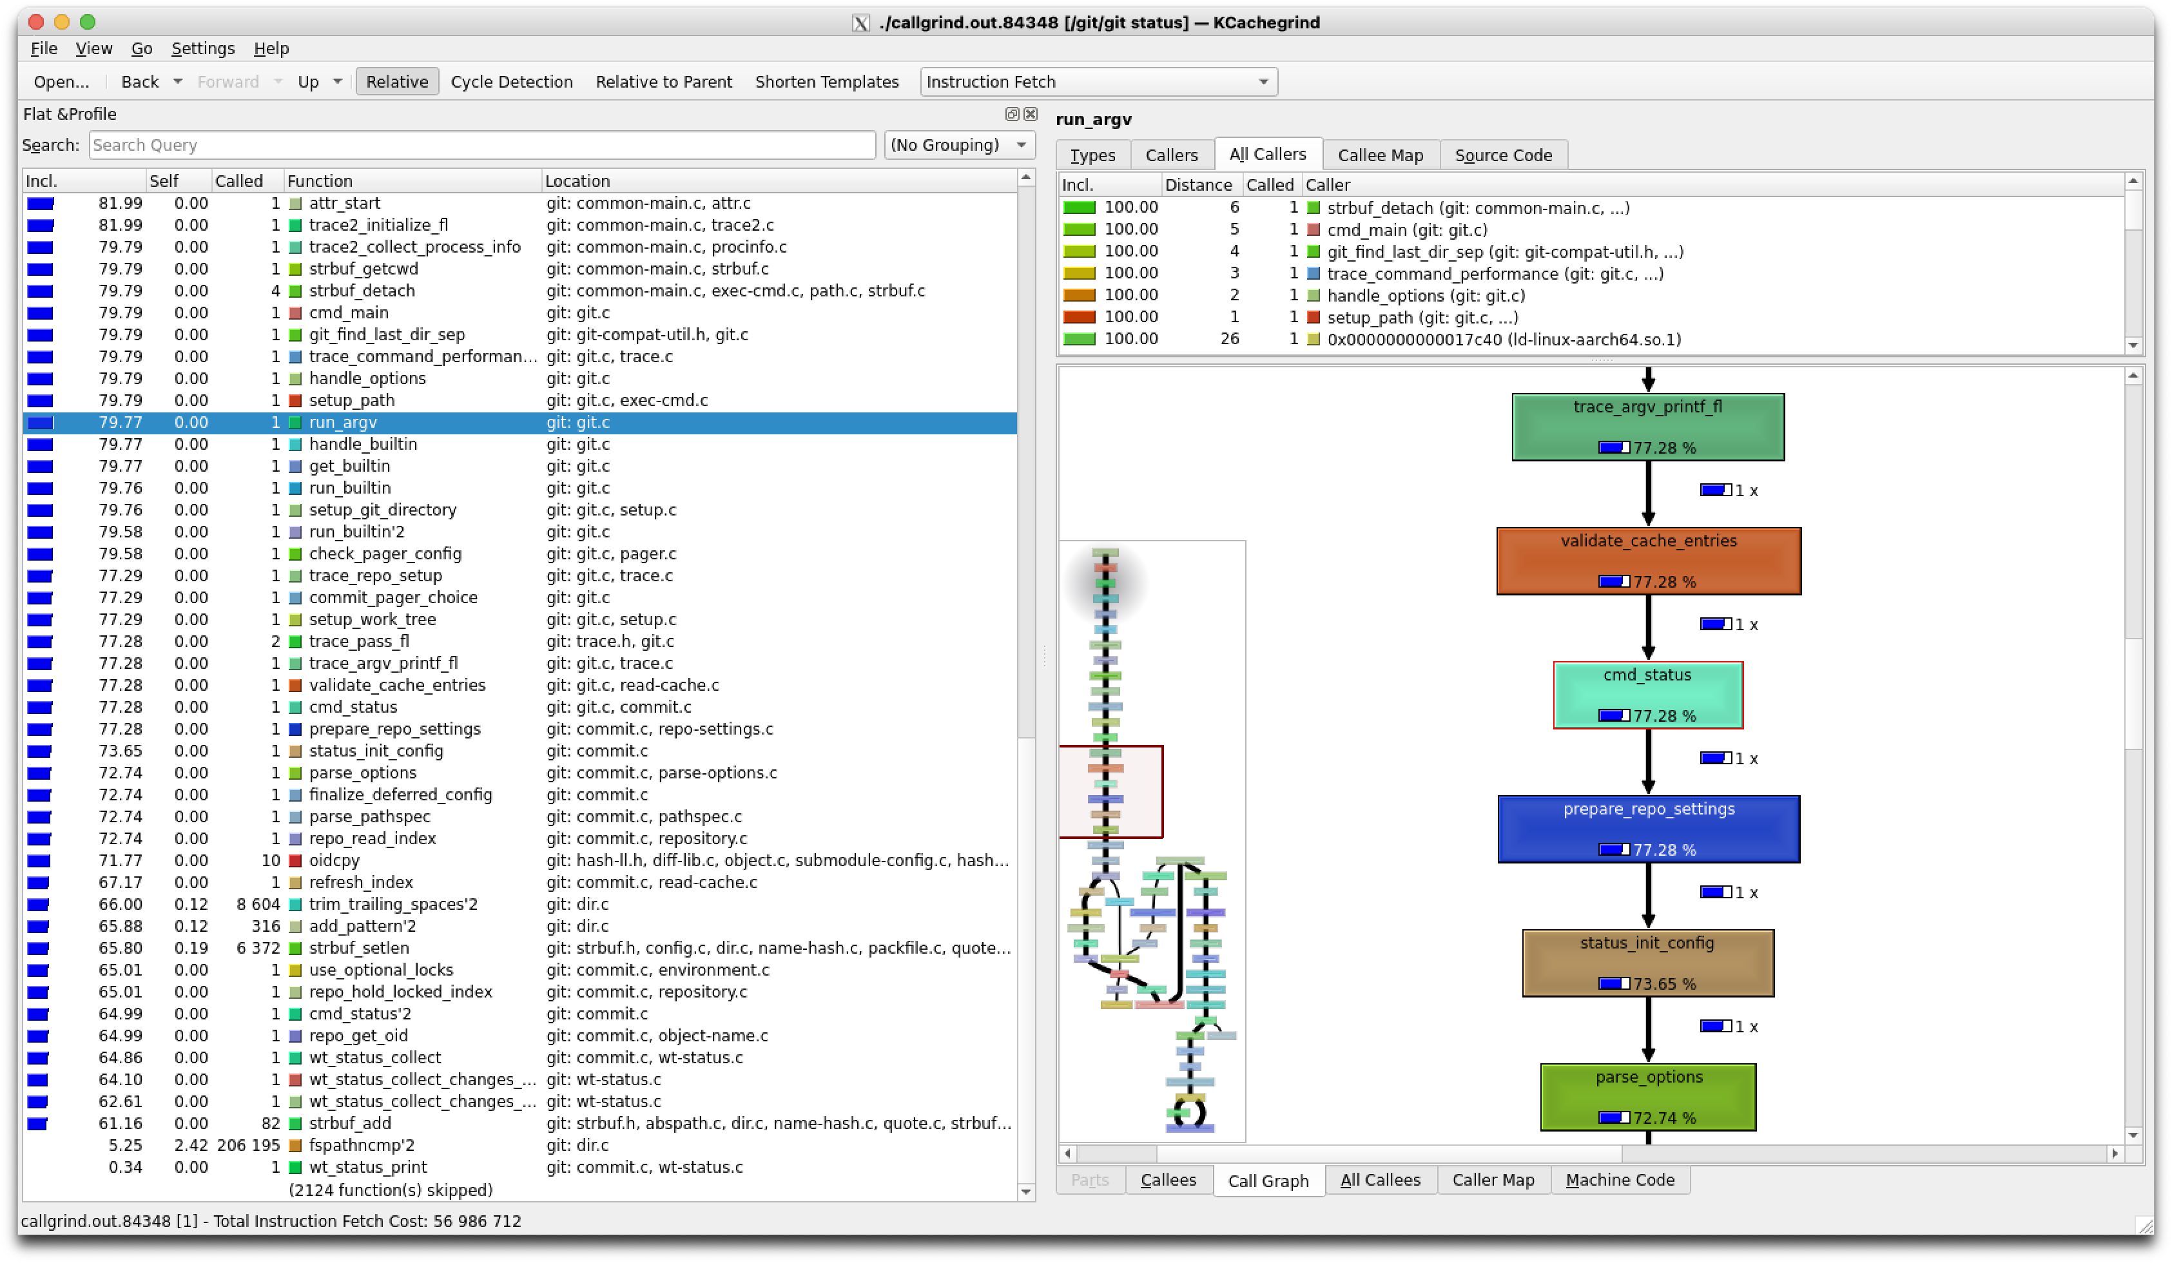Select the strbuf_setlen function row
The image size is (2172, 1263).
519,948
